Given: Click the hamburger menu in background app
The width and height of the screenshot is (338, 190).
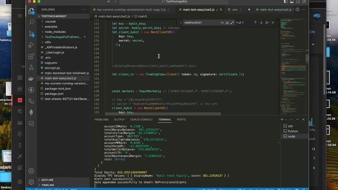Looking at the screenshot, I should coord(20,16).
